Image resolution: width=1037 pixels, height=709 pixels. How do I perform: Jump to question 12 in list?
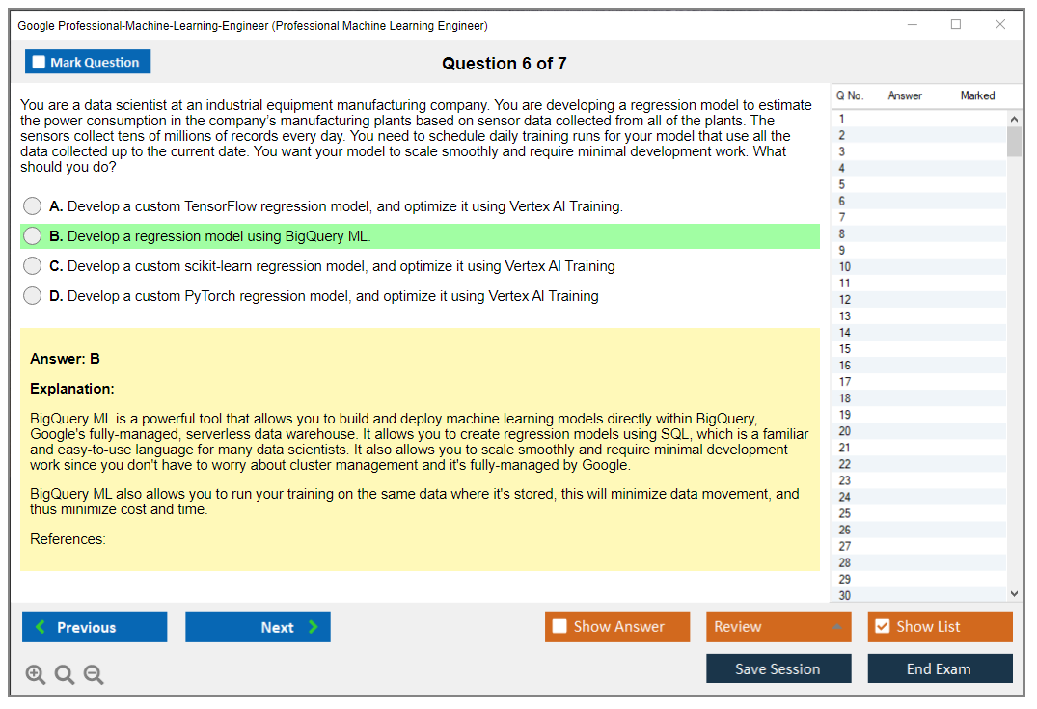tap(845, 300)
